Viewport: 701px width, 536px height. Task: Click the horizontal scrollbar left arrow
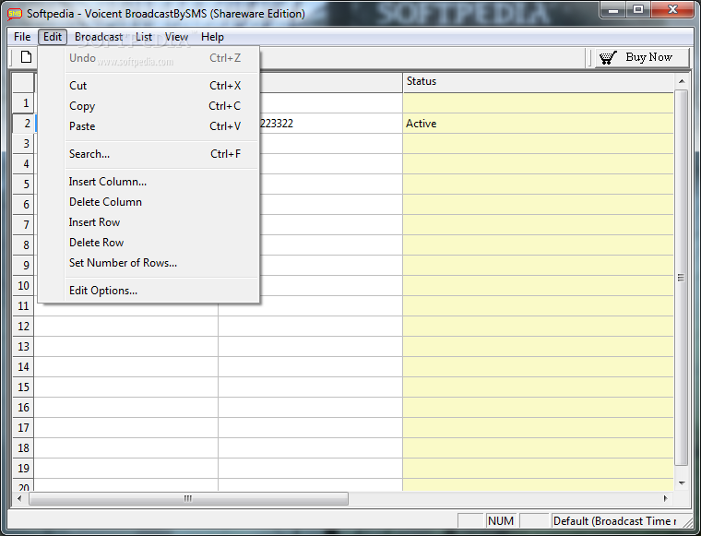19,498
